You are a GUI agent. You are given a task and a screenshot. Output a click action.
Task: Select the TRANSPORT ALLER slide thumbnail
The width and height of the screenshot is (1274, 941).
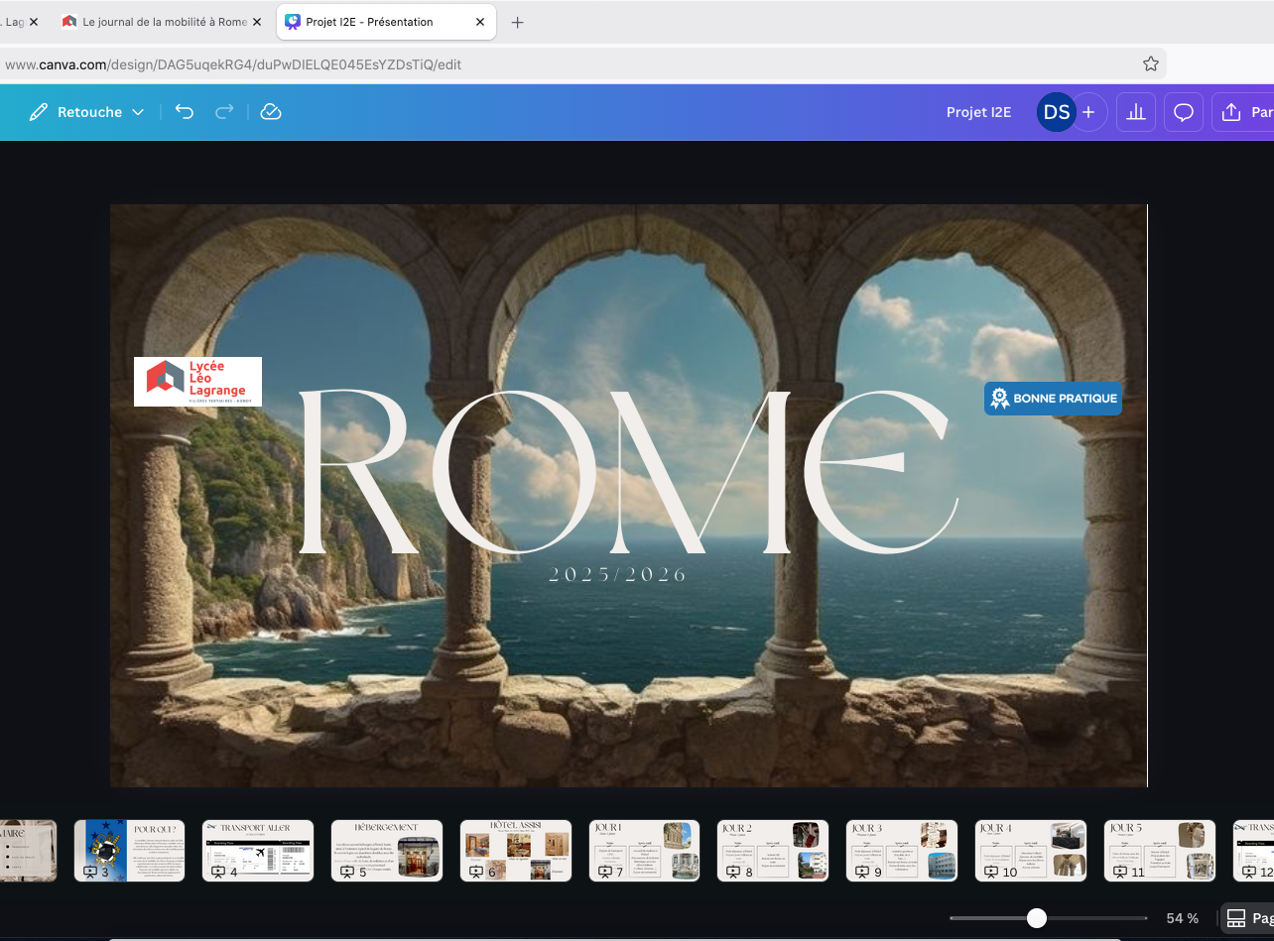coord(258,850)
